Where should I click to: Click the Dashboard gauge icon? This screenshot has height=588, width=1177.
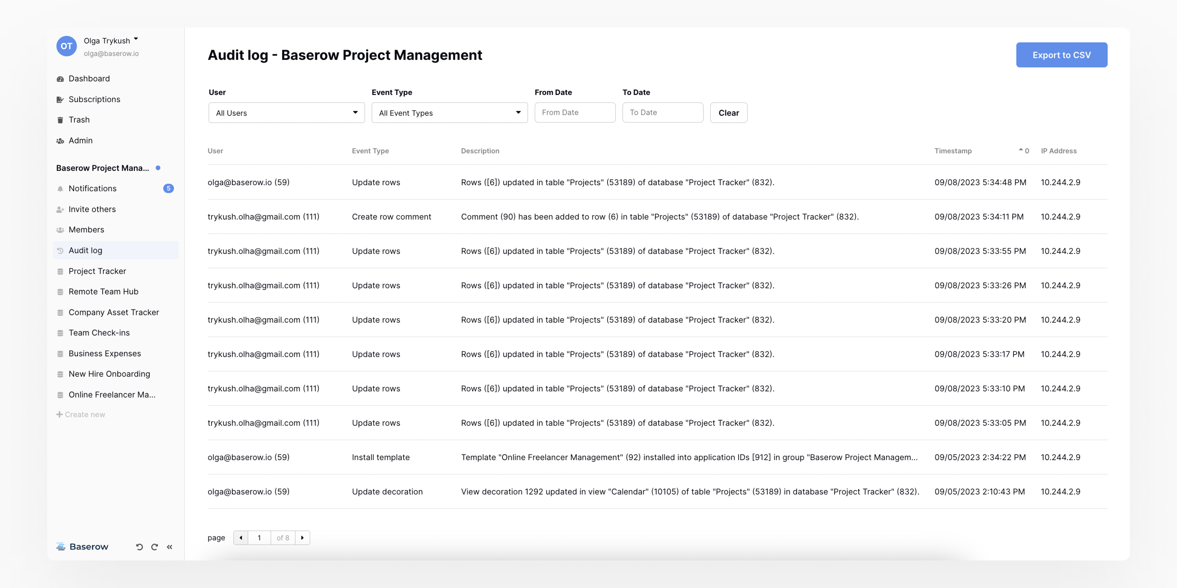click(x=60, y=79)
